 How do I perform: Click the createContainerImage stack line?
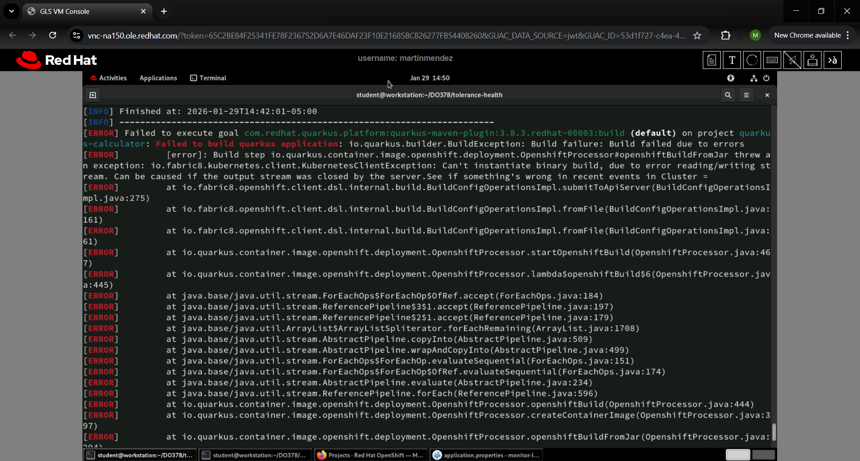pos(427,421)
